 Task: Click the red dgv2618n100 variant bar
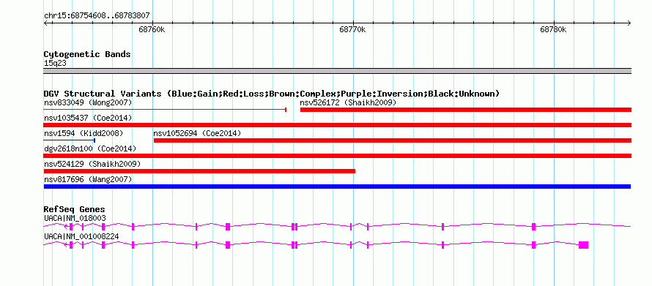337,156
